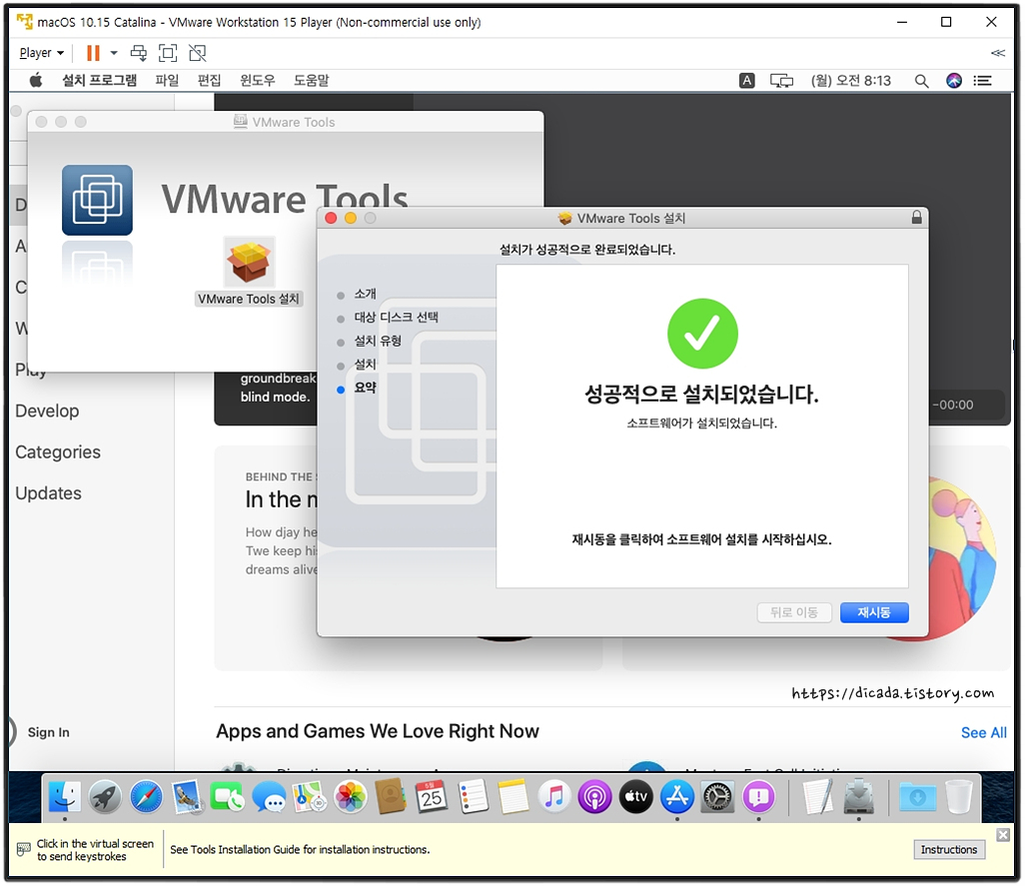The image size is (1025, 886).
Task: Click Send Ctrl+Alt+Del toolbar icon
Action: point(139,53)
